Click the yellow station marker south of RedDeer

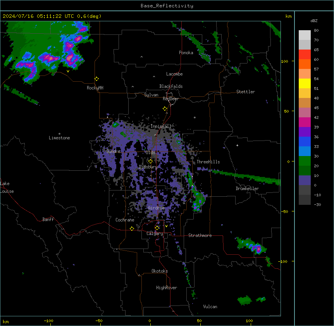165,109
